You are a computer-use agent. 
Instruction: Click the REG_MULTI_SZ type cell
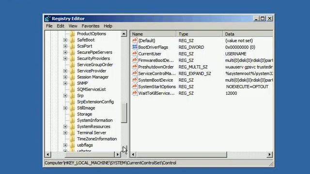point(193,67)
